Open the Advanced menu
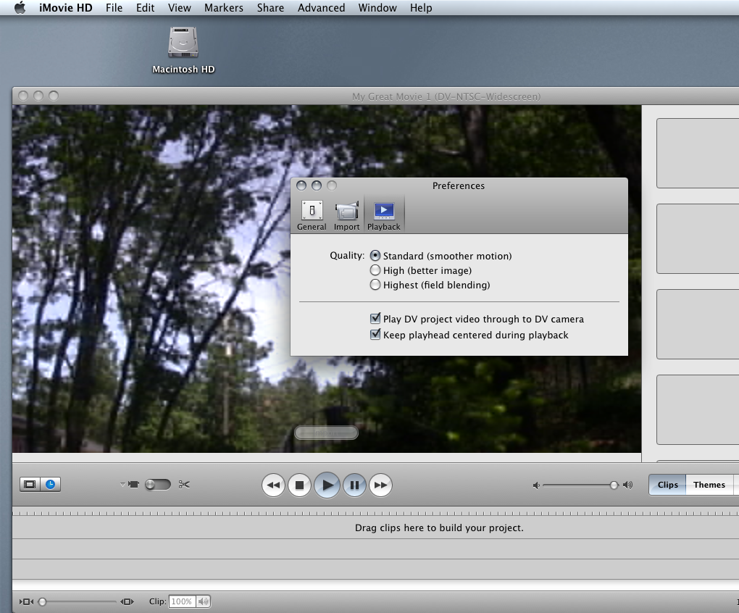Image resolution: width=739 pixels, height=613 pixels. 322,8
